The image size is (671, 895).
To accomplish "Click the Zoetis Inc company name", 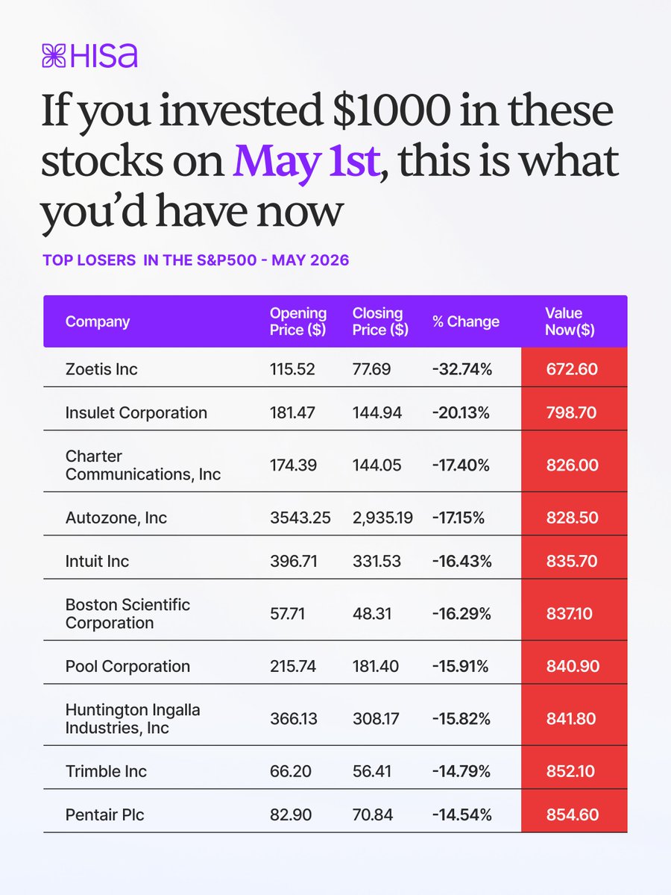I will coord(101,368).
